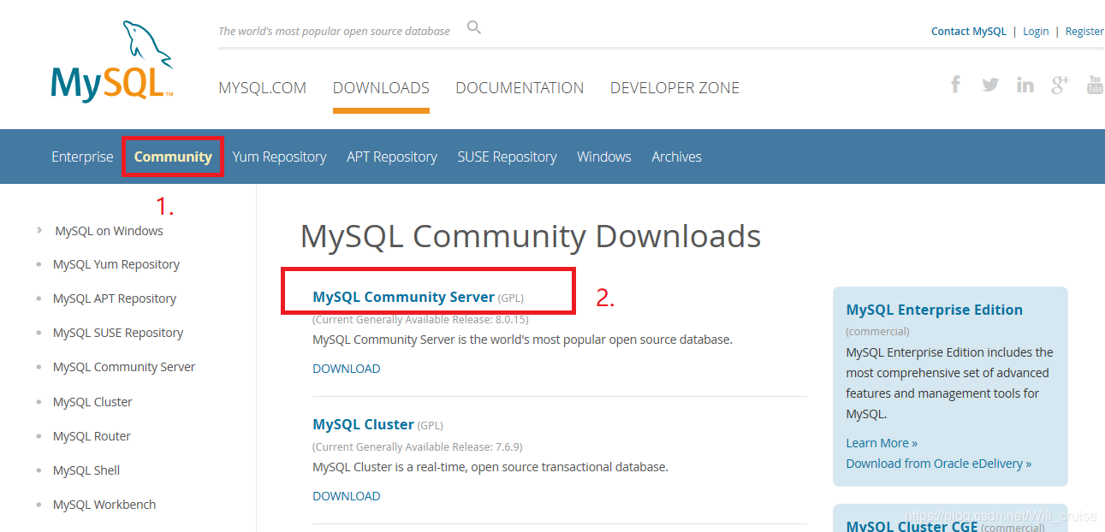
Task: Open MySQL LinkedIn icon
Action: coord(1025,85)
